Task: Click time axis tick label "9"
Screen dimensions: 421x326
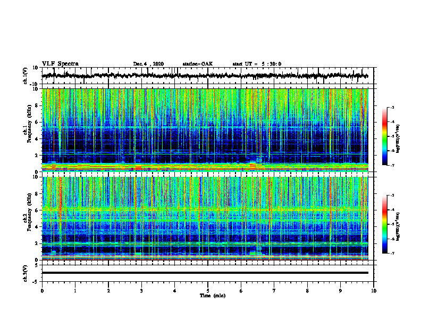Action: pyautogui.click(x=340, y=291)
